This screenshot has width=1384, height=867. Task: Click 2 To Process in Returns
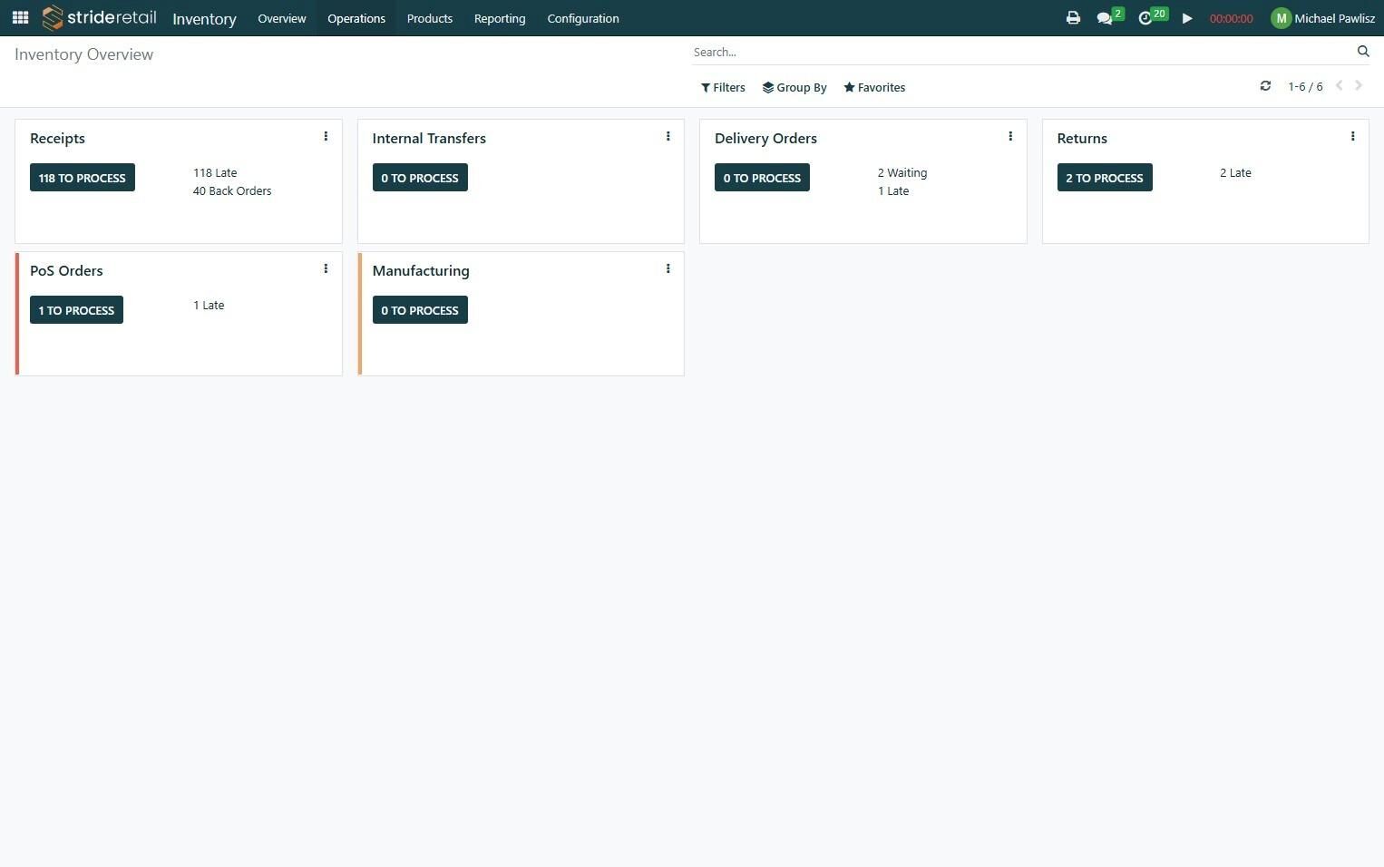pyautogui.click(x=1105, y=178)
